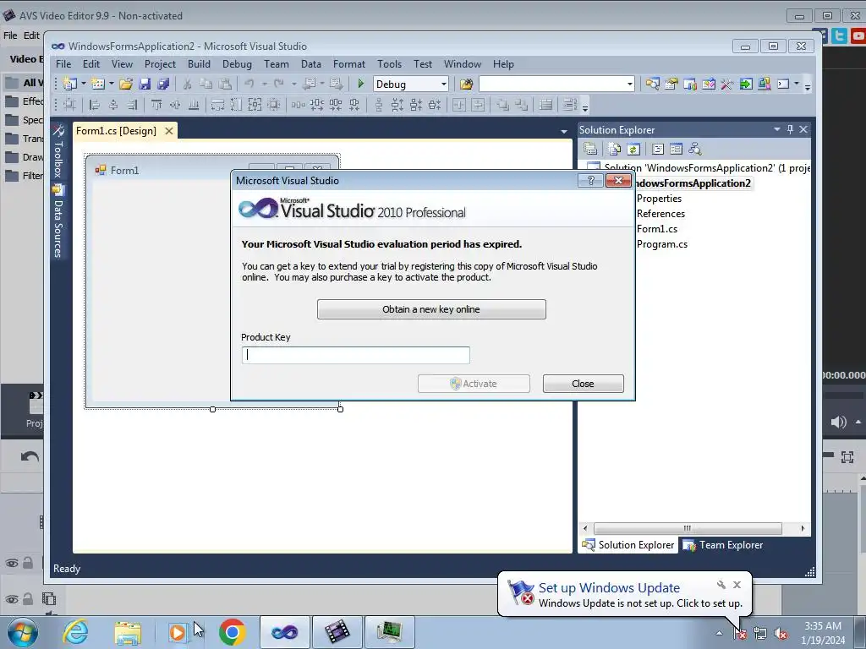Click the Open File folder icon
The width and height of the screenshot is (866, 649).
tap(126, 84)
